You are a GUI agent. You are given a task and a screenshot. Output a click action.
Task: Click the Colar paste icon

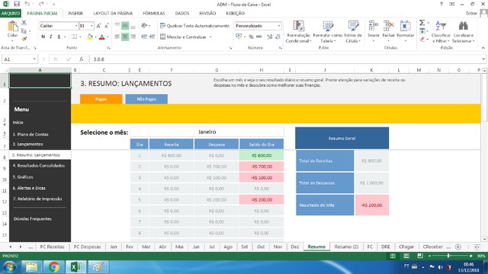(x=12, y=26)
